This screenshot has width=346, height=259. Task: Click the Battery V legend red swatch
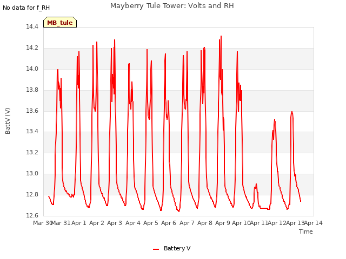(x=156, y=249)
